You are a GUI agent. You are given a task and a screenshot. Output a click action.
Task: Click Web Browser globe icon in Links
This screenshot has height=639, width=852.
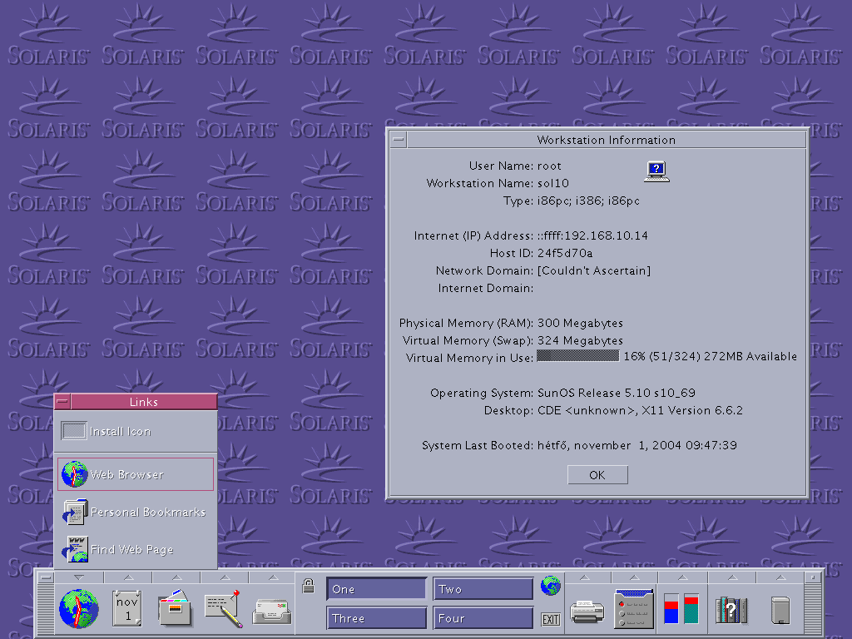click(x=74, y=474)
